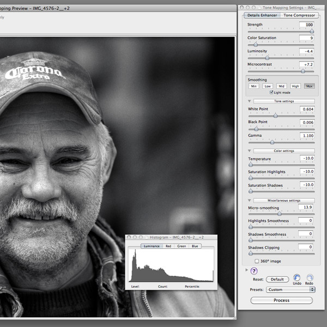Viewport: 327px width, 327px height.
Task: Select the Blue histogram tab
Action: (195, 246)
